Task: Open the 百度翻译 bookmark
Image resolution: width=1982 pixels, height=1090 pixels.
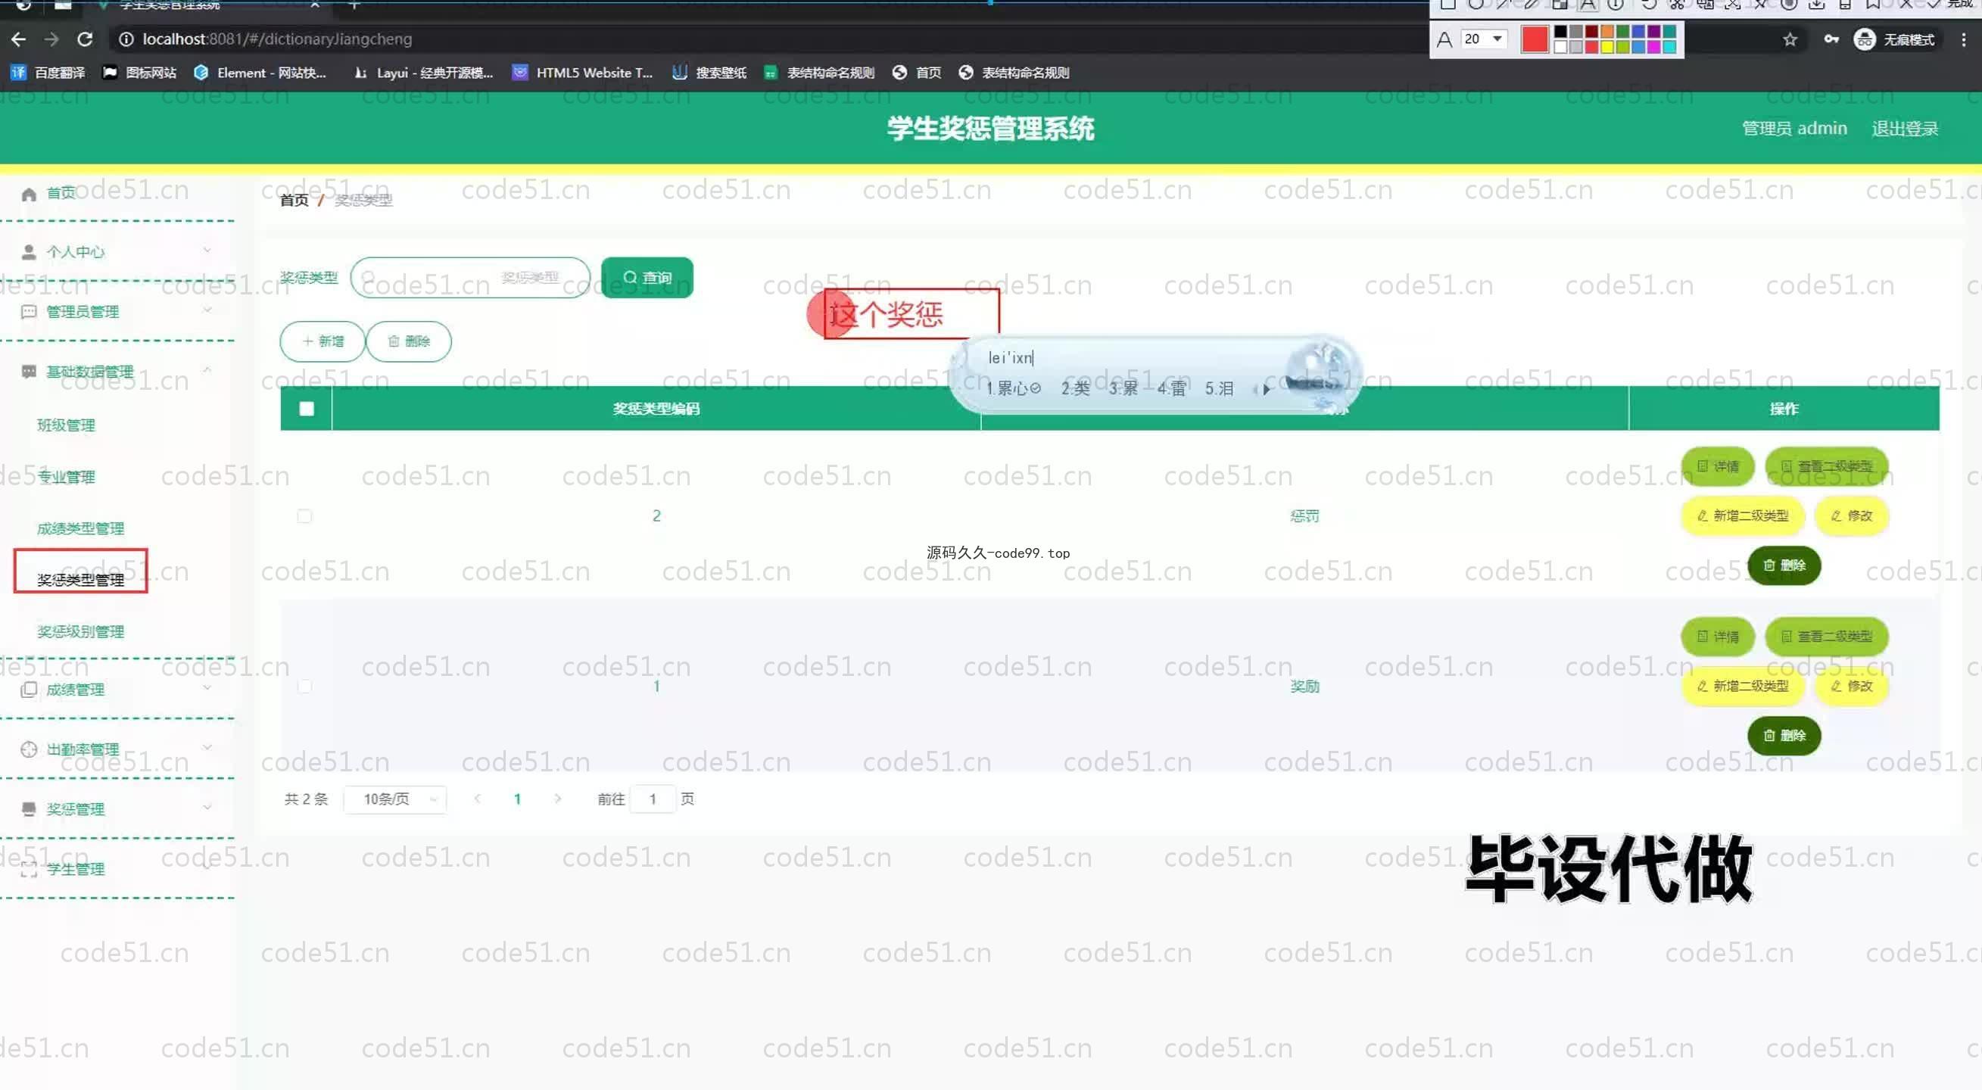Action: 48,73
